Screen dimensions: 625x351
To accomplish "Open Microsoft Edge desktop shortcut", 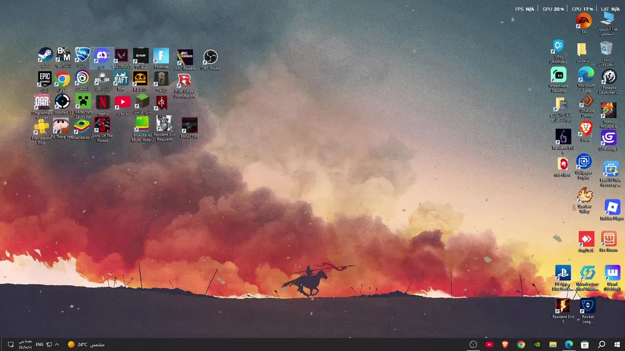I will tap(586, 79).
